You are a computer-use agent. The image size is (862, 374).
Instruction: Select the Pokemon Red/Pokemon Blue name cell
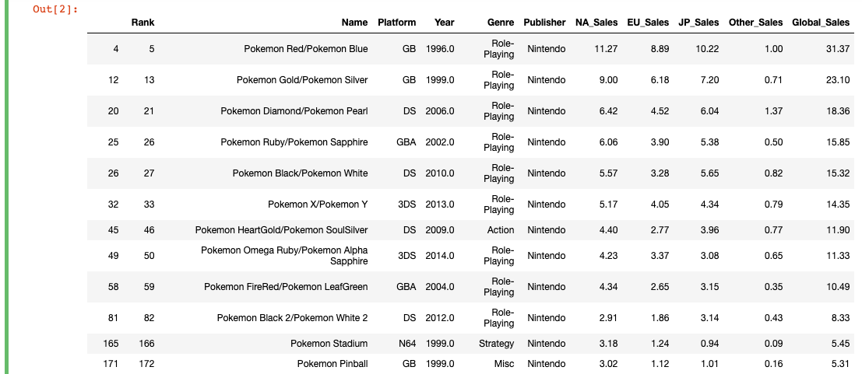click(306, 49)
